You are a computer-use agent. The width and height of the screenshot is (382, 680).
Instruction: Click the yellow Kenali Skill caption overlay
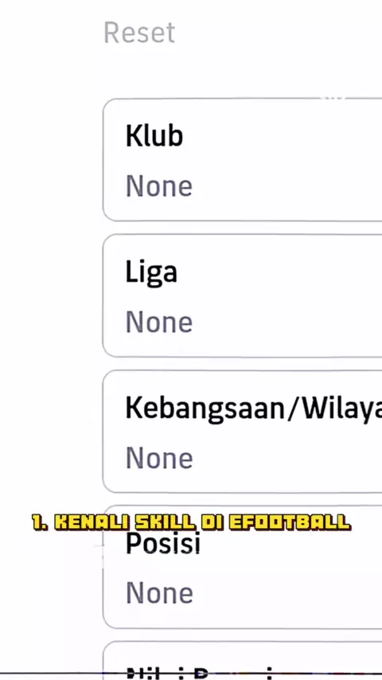[191, 522]
